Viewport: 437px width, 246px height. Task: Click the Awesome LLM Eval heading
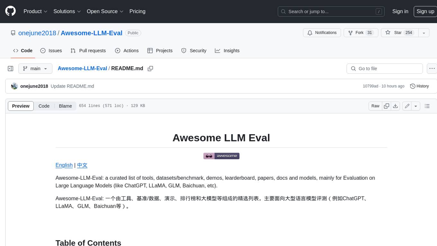pos(221,137)
